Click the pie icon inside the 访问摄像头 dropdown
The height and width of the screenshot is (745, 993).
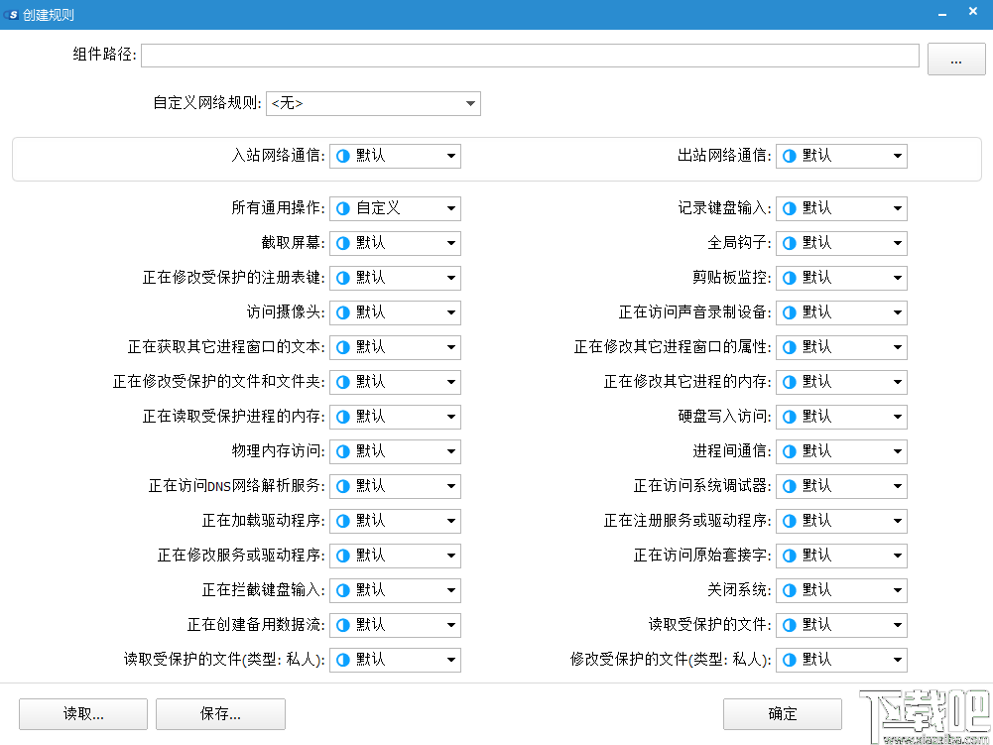tap(342, 312)
